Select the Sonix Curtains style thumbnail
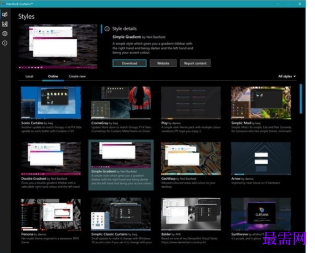The image size is (315, 253). pos(51,103)
